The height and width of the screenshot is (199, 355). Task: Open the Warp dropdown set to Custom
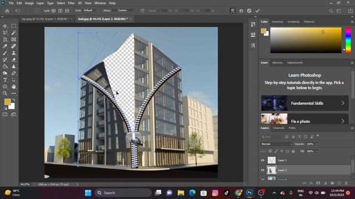point(124,11)
